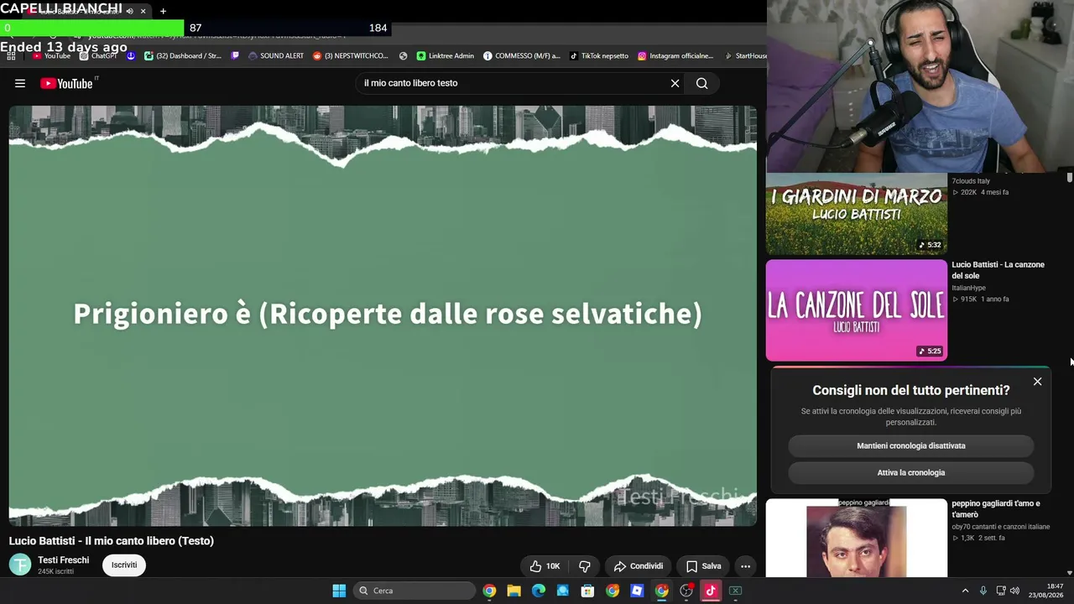Play 'La Canzone del Sole' thumbnail
Image resolution: width=1074 pixels, height=604 pixels.
click(x=856, y=310)
